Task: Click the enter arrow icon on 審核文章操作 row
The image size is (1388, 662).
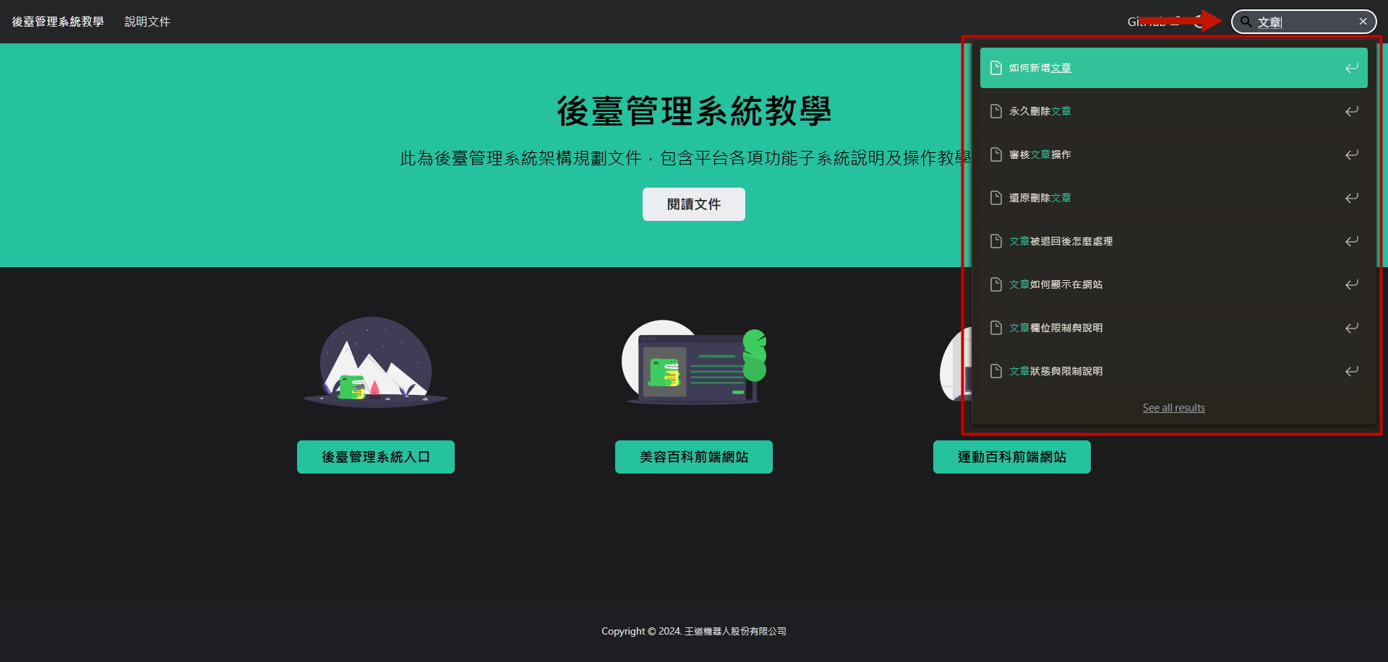Action: [x=1351, y=154]
